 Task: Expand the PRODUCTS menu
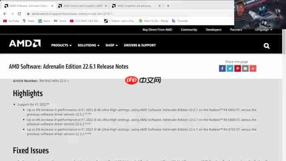(x=61, y=45)
